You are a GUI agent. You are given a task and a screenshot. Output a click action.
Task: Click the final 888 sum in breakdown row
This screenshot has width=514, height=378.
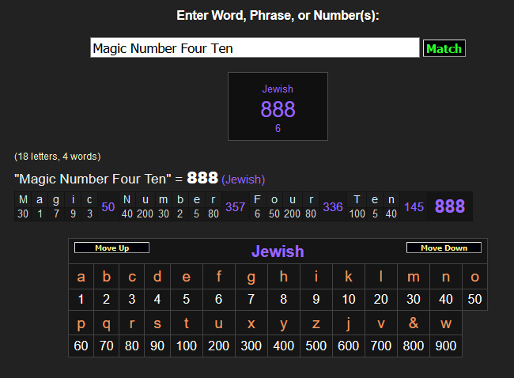pyautogui.click(x=450, y=206)
